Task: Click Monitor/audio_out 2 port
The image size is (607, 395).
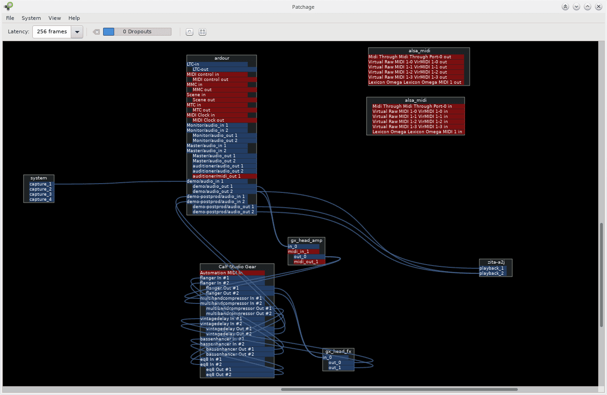Action: tap(224, 141)
